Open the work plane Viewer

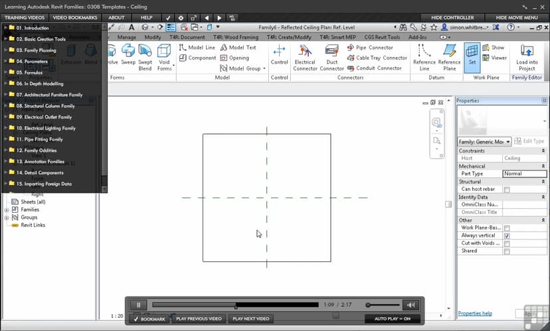(494, 58)
